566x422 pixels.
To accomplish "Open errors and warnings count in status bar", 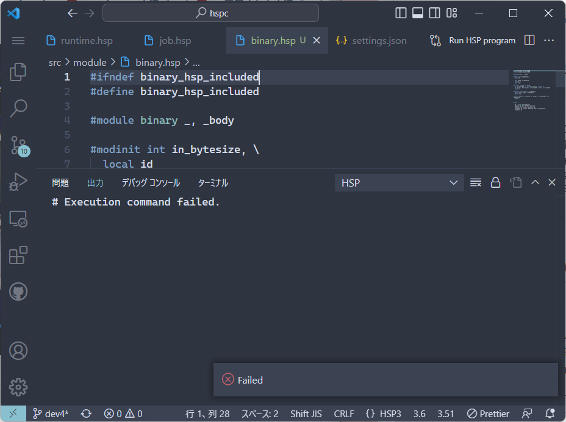I will pos(123,413).
